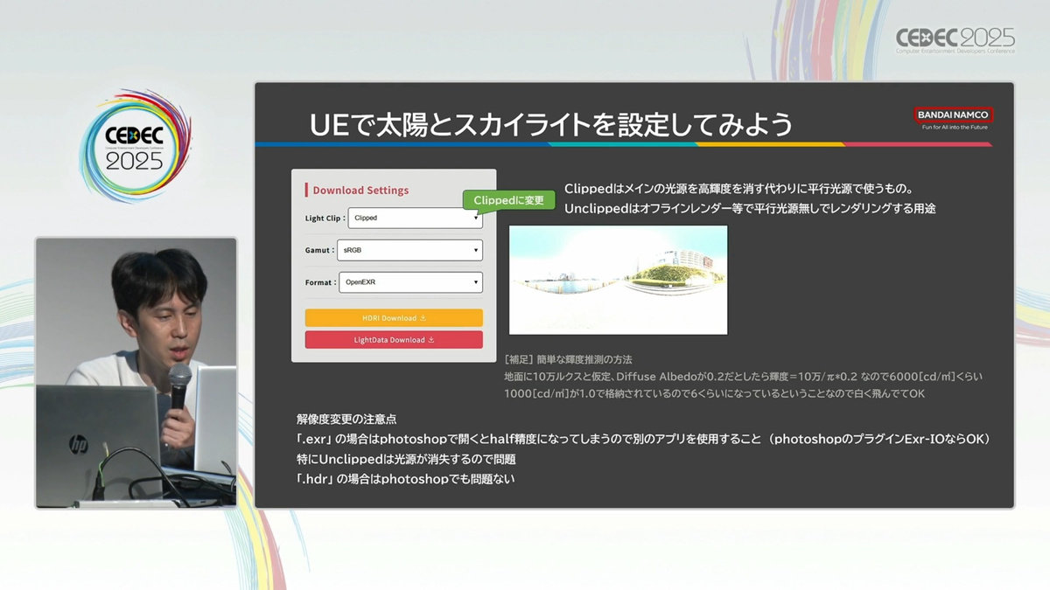Click the slide title about UE sun and skylight
Image resolution: width=1050 pixels, height=590 pixels.
pyautogui.click(x=550, y=124)
